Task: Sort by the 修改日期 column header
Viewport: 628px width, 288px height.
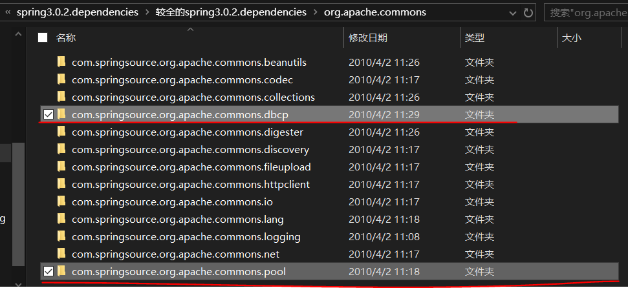Action: 368,38
